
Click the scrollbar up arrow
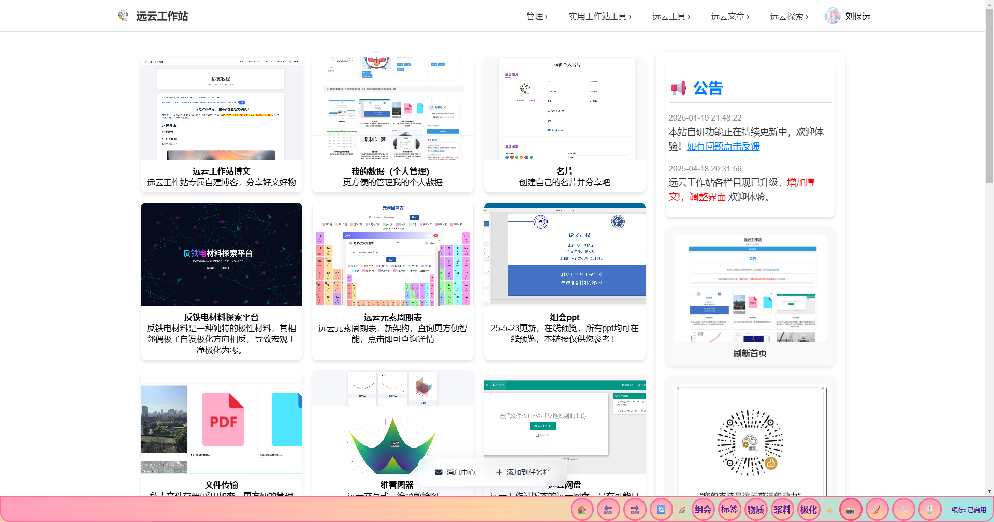coord(989,4)
